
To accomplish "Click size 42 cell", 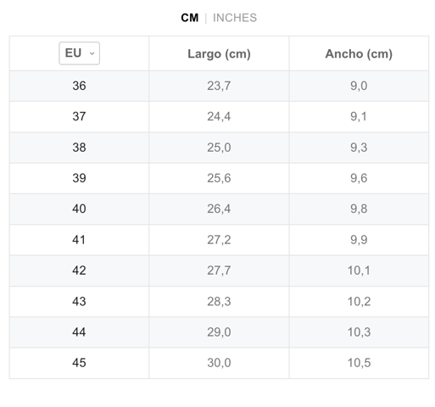I will 79,270.
